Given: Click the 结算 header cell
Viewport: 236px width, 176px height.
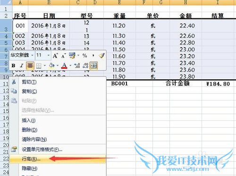Looking at the screenshot, I should [x=218, y=16].
